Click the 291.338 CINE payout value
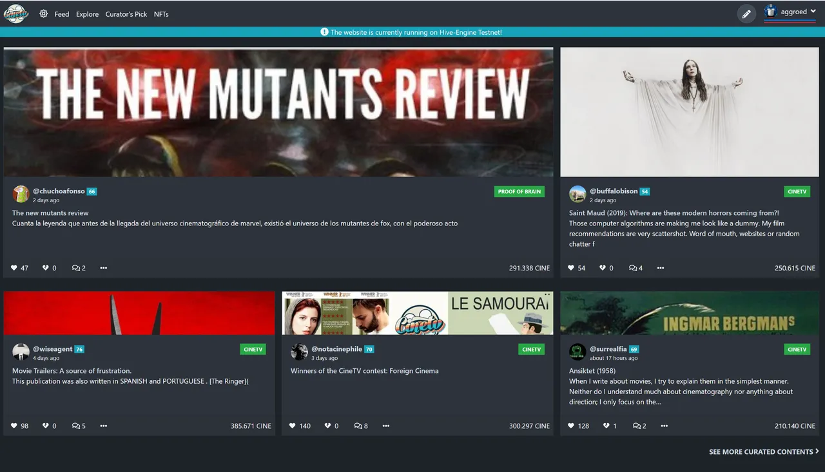 [x=529, y=268]
